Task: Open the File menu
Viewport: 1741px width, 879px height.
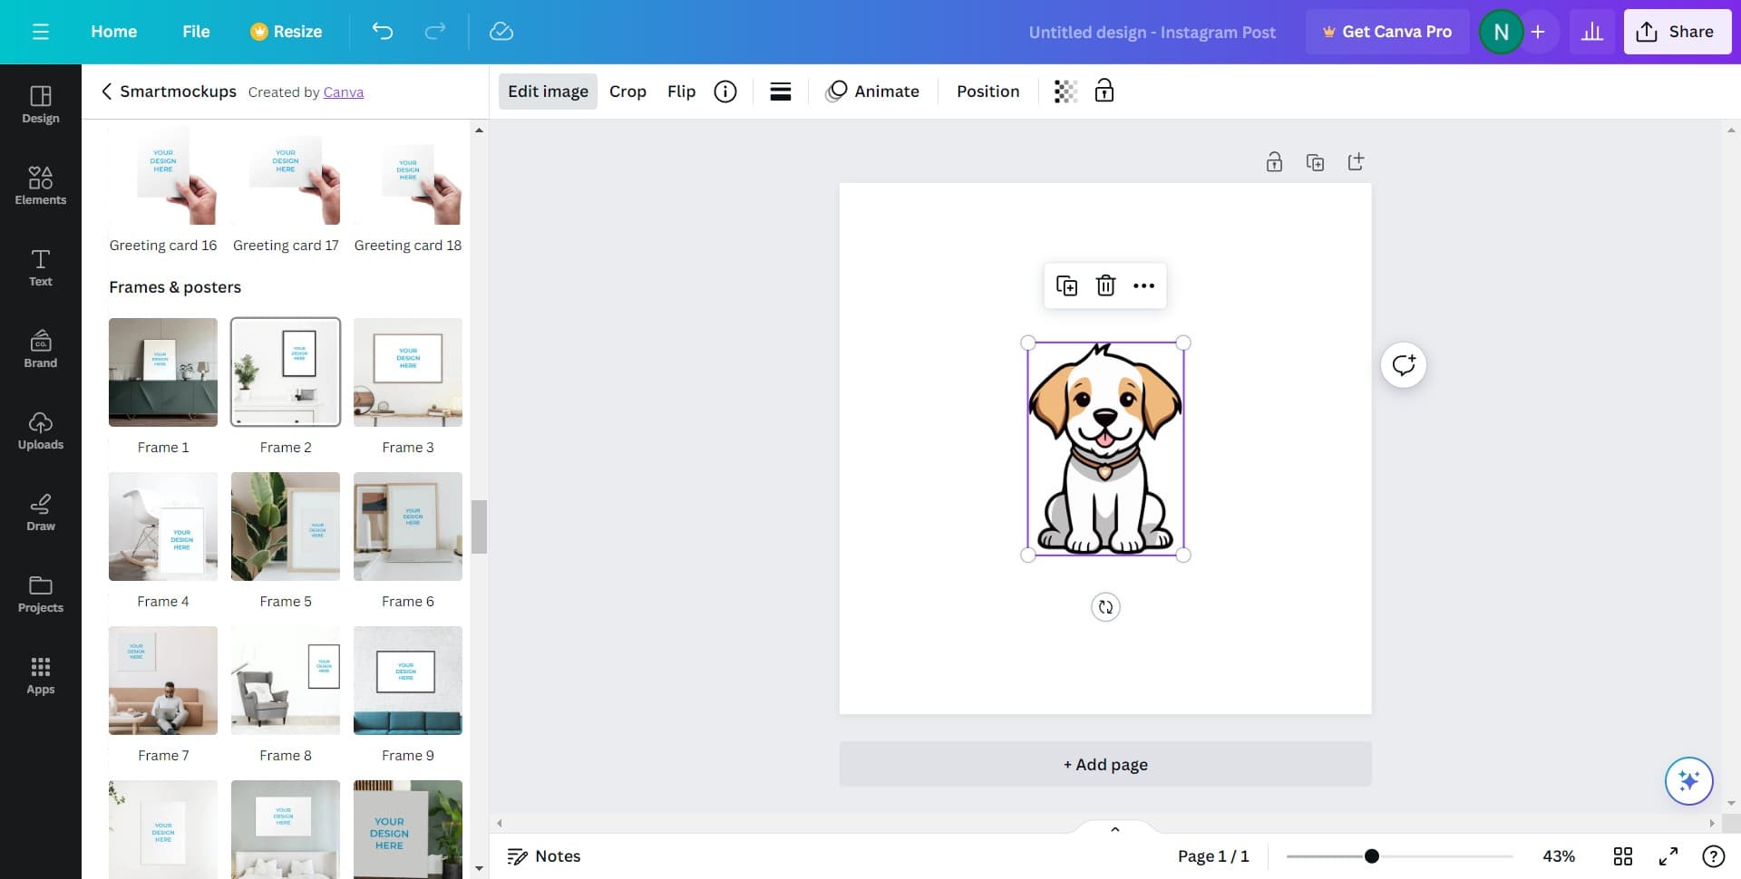Action: pyautogui.click(x=196, y=32)
